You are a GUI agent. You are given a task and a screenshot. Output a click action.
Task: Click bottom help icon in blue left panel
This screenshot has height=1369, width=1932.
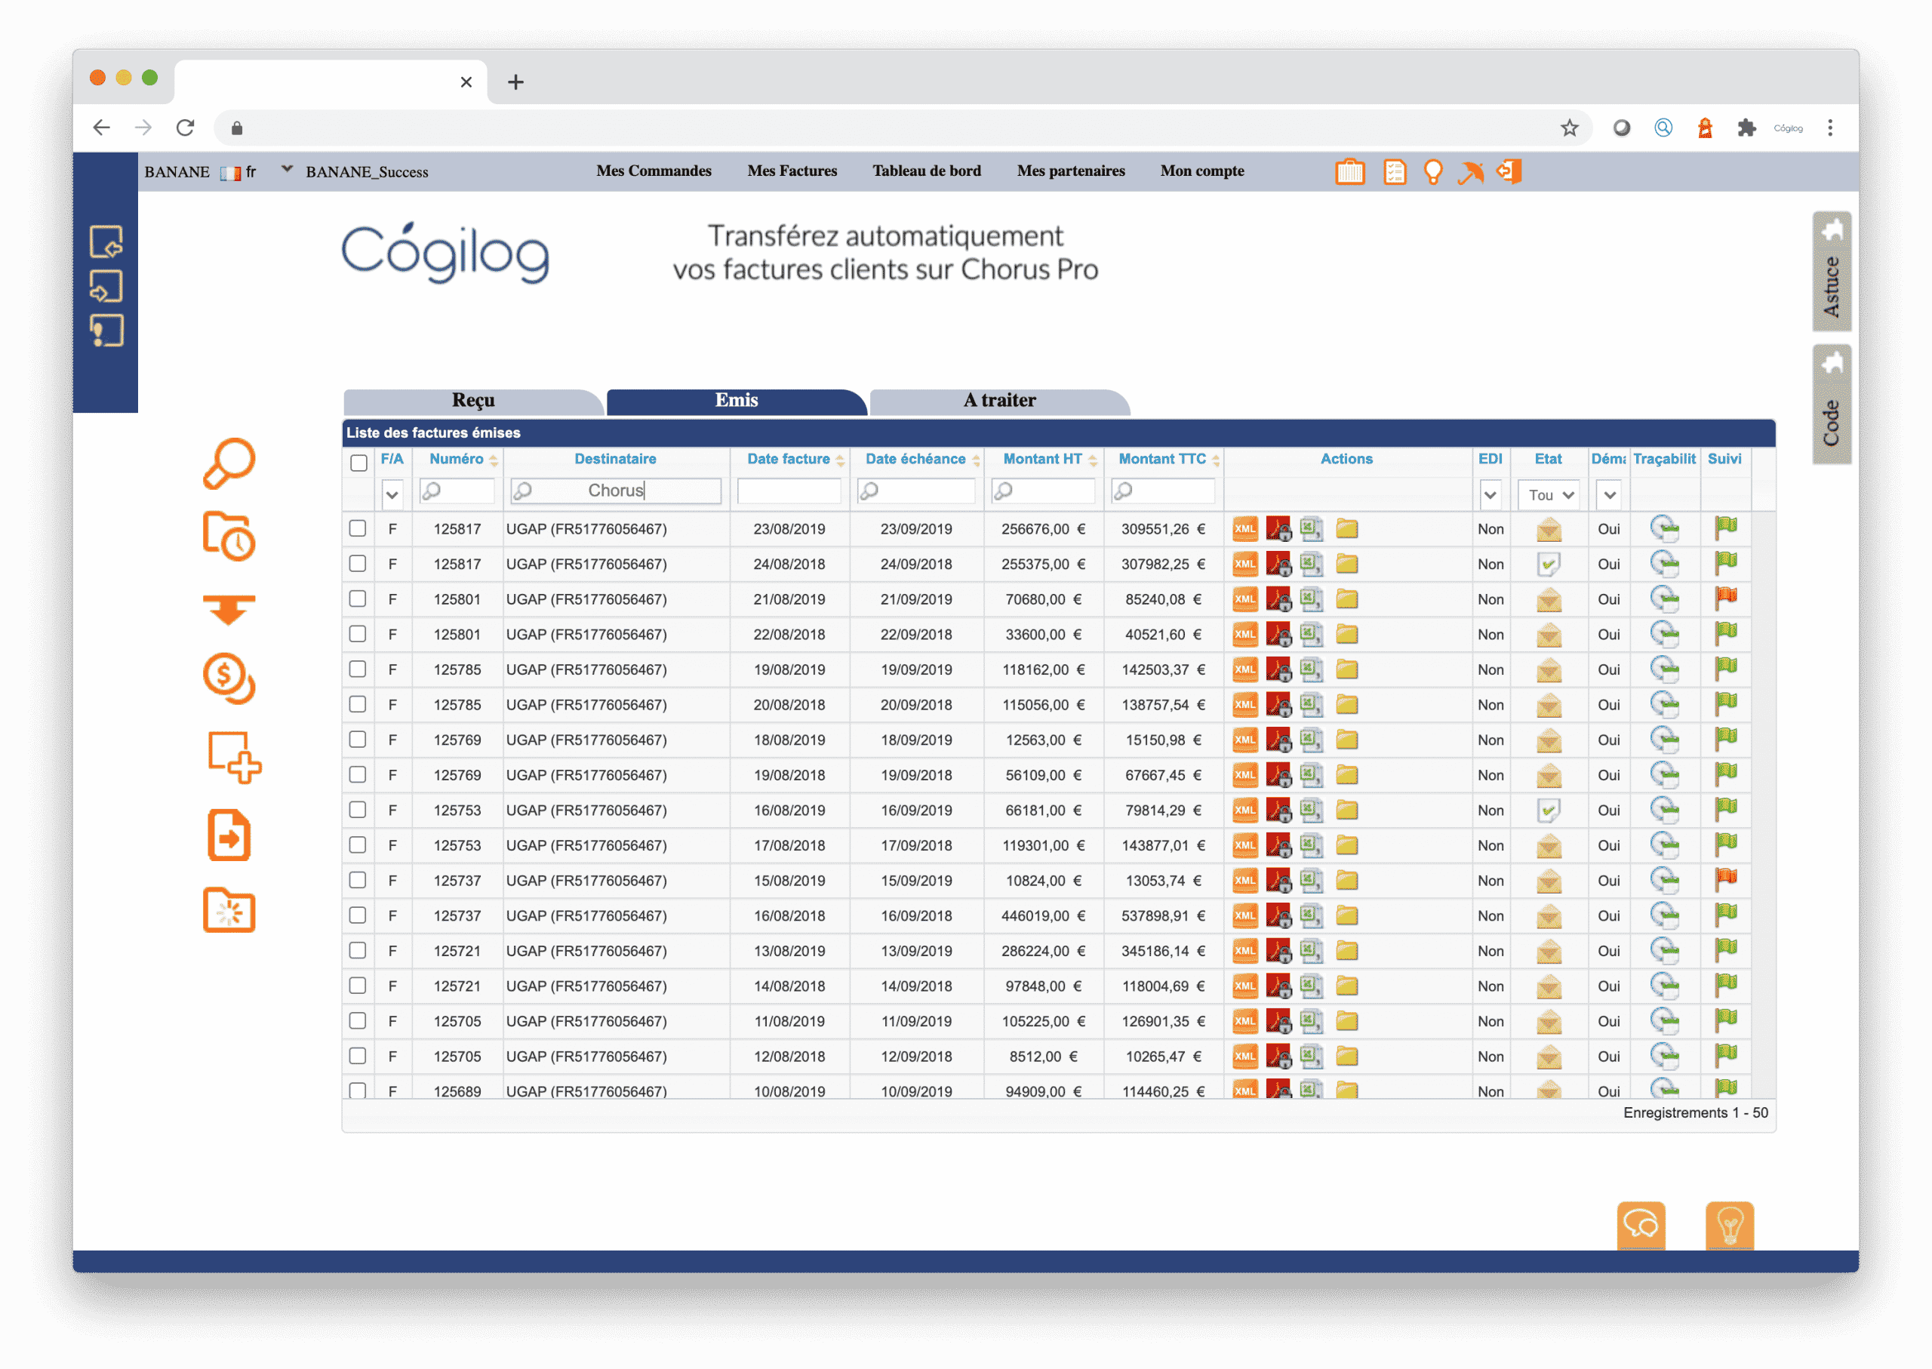coord(106,331)
